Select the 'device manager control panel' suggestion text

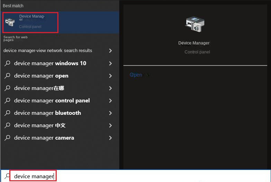(52, 101)
